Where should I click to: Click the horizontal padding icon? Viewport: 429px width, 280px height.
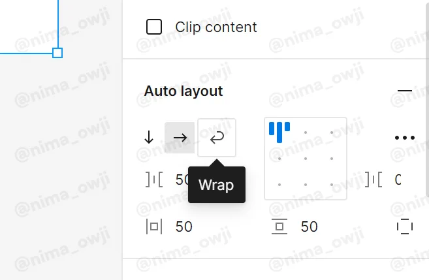pyautogui.click(x=154, y=226)
